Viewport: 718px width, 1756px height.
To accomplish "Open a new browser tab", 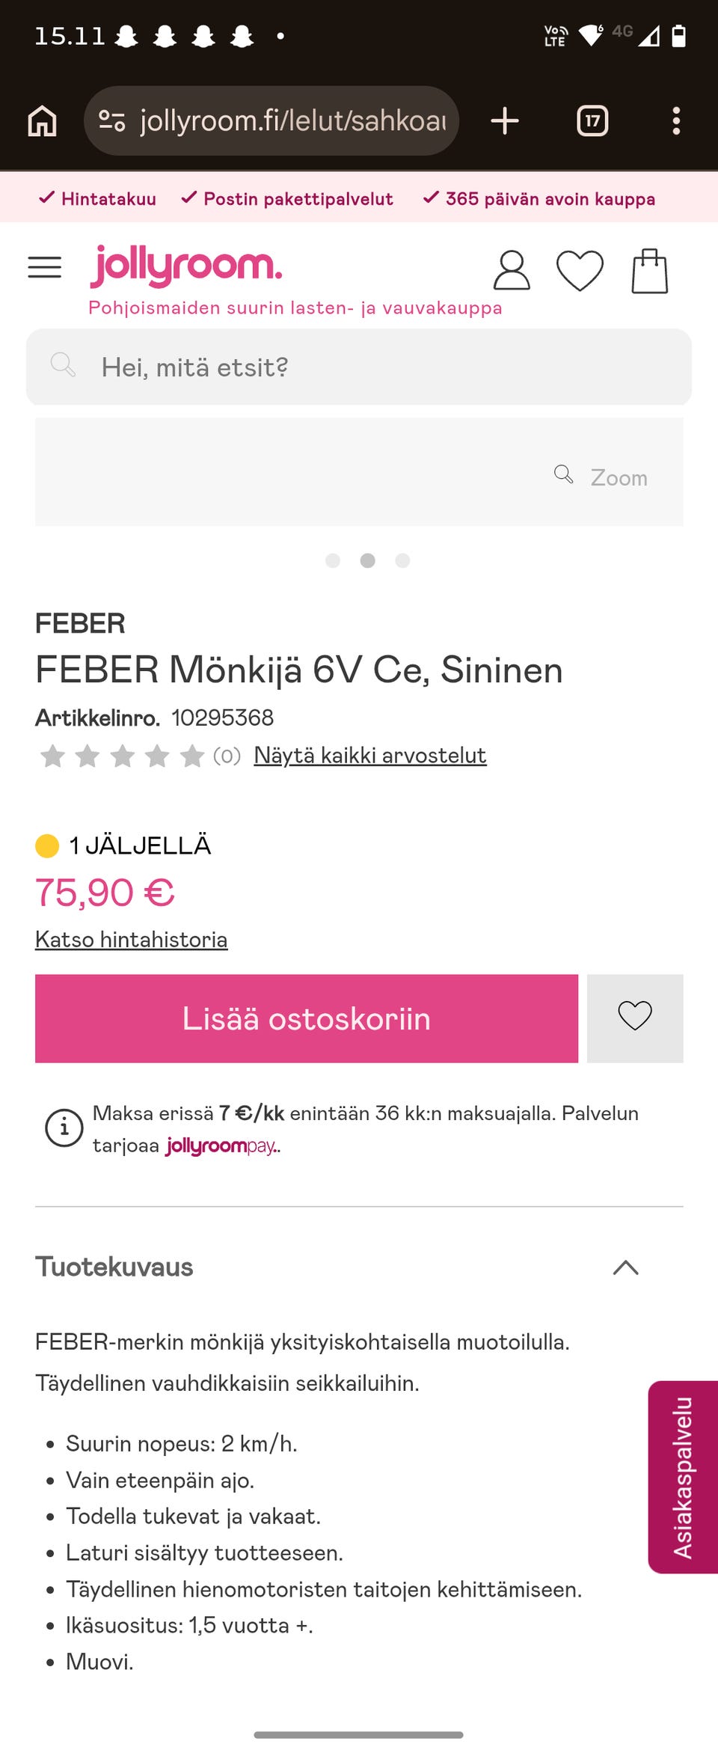I will [x=505, y=120].
